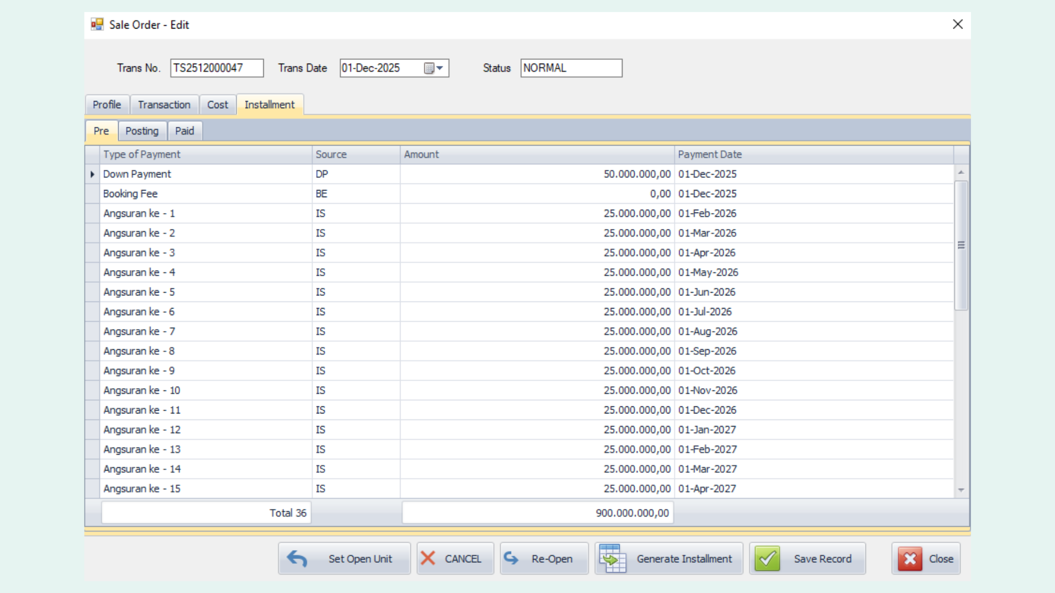This screenshot has height=593, width=1055.
Task: Click the Generate Installment table icon
Action: tap(612, 558)
